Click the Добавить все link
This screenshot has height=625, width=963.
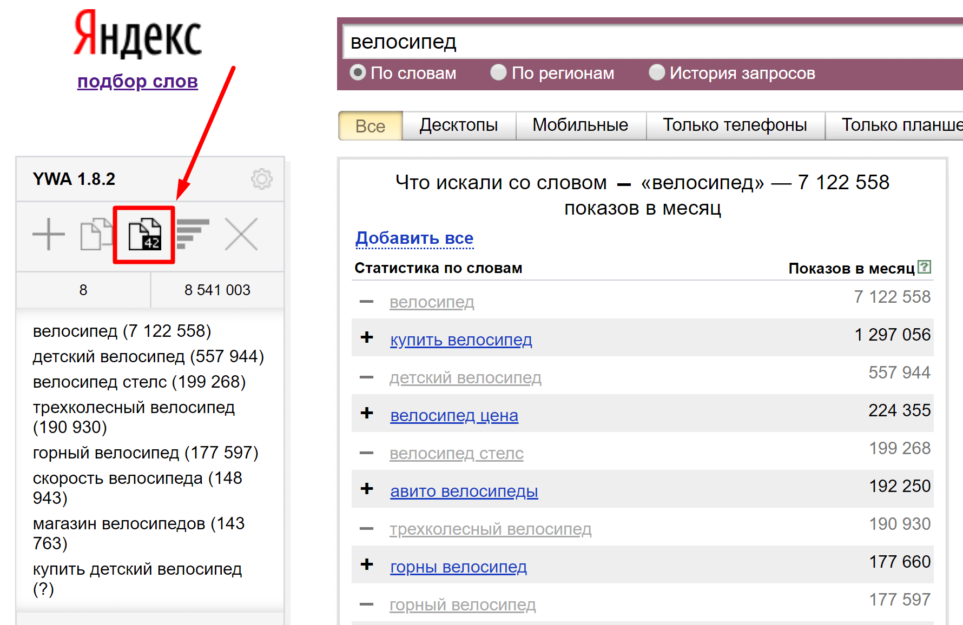(x=414, y=238)
